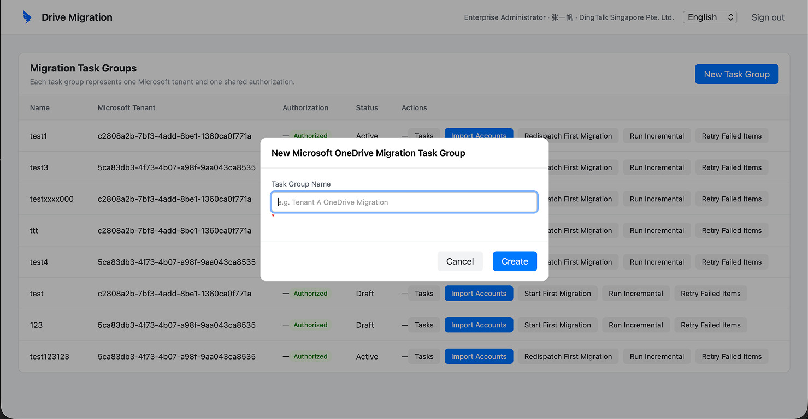Click Import Accounts for the test row
The image size is (808, 419).
coord(479,294)
